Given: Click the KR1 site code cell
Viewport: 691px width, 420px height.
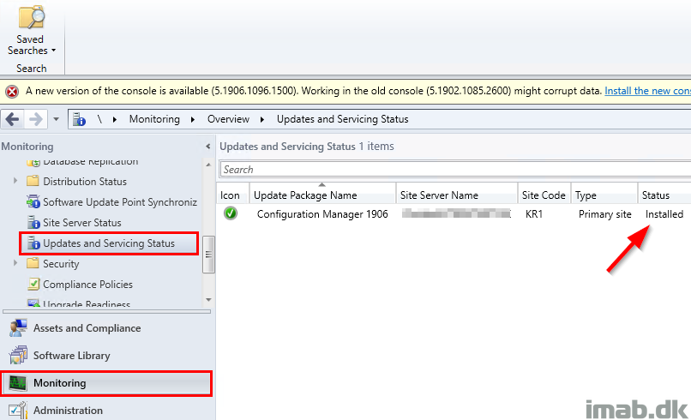Looking at the screenshot, I should (x=534, y=214).
